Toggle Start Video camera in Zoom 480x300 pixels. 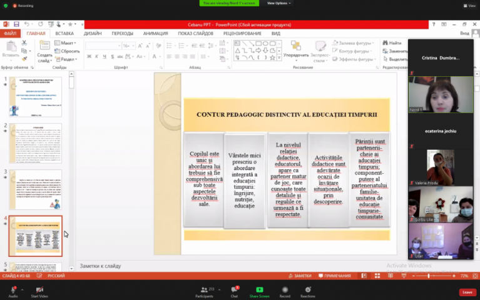39,289
